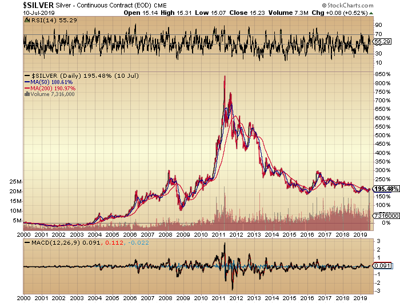
Task: Click the 25M volume axis label
Action: 15,182
